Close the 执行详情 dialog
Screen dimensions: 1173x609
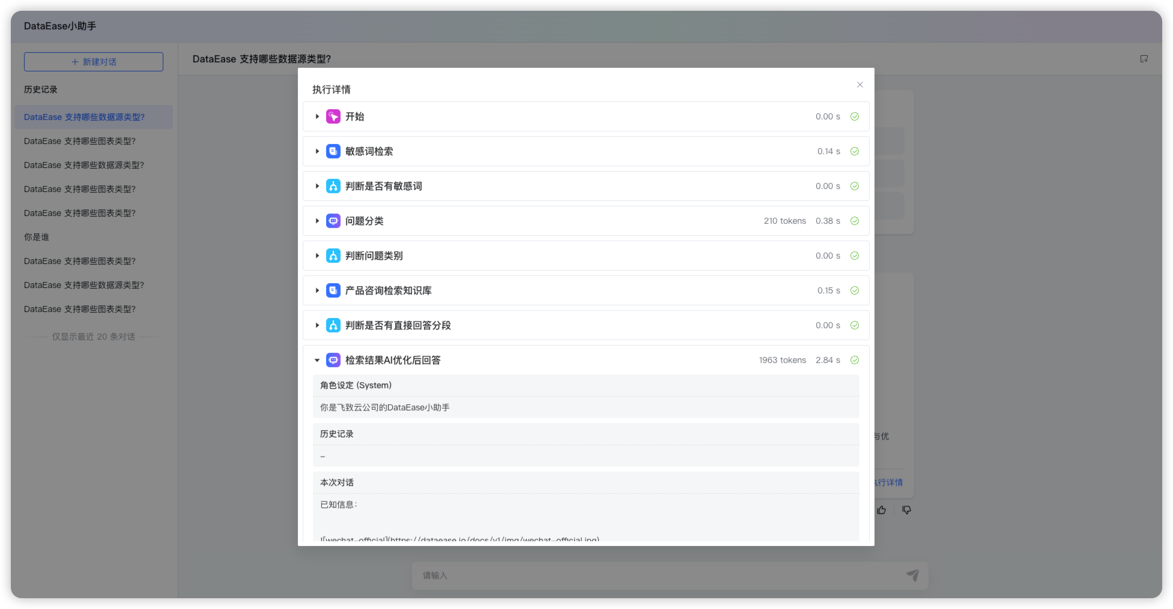pyautogui.click(x=859, y=85)
